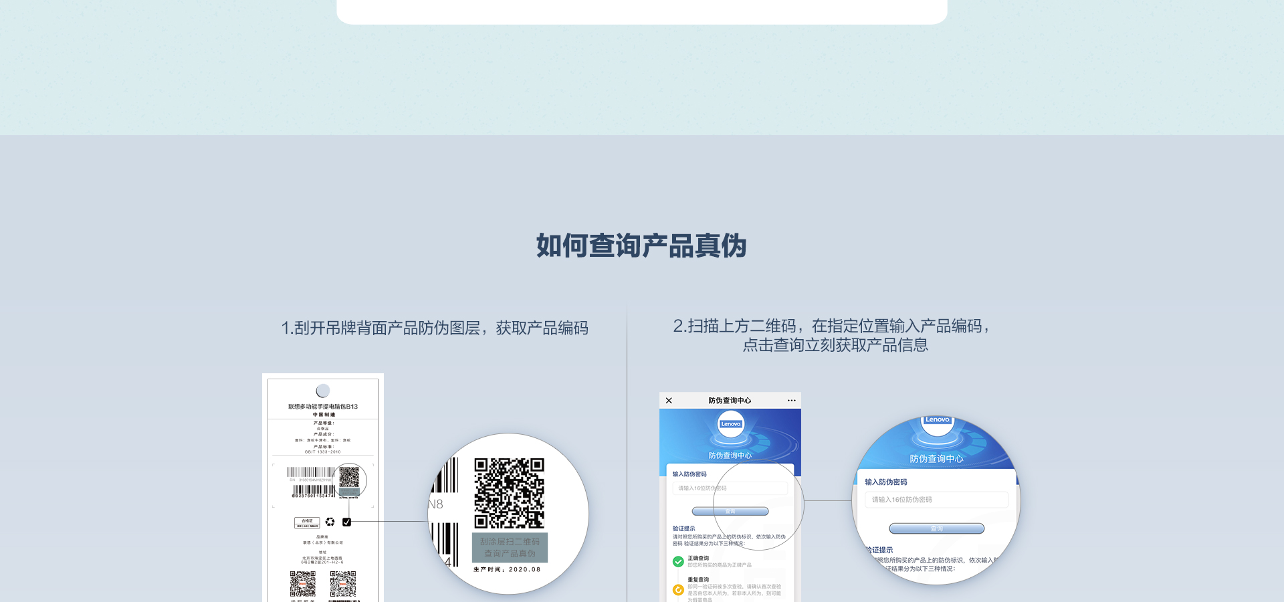This screenshot has width=1284, height=602.
Task: Click the white 防伪查询中心 text on phone banner
Action: point(730,456)
